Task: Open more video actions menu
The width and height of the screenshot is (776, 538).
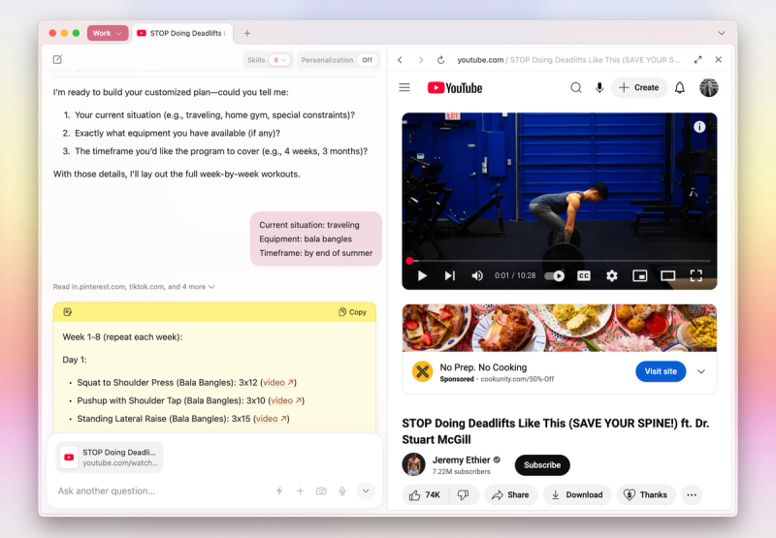Action: pyautogui.click(x=692, y=495)
